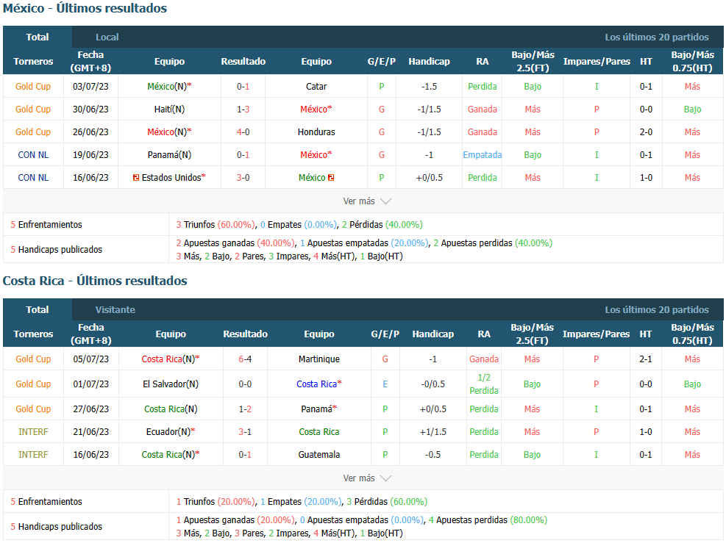Switch to Local tab in México section
Screen dimensions: 726x543
[107, 37]
